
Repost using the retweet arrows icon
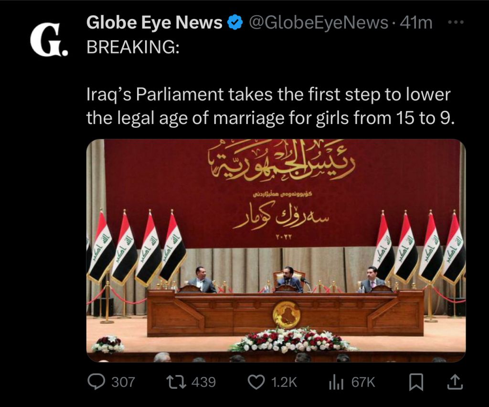pos(176,382)
